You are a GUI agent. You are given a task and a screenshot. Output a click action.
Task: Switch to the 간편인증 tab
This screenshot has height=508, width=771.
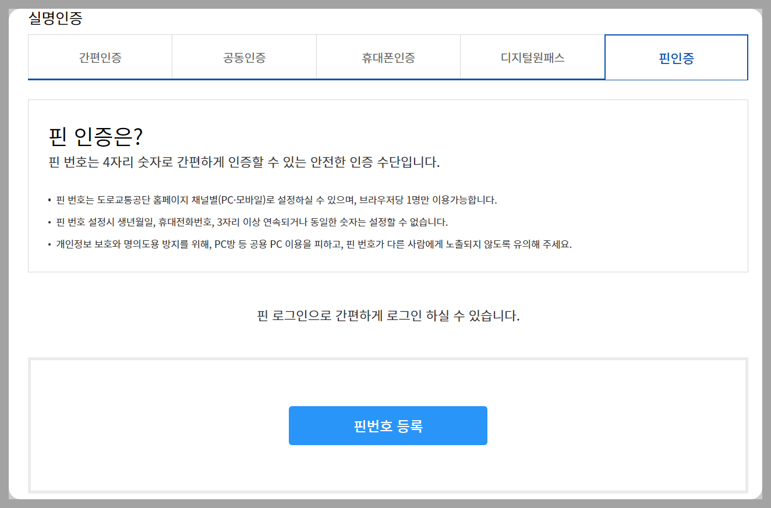click(100, 57)
